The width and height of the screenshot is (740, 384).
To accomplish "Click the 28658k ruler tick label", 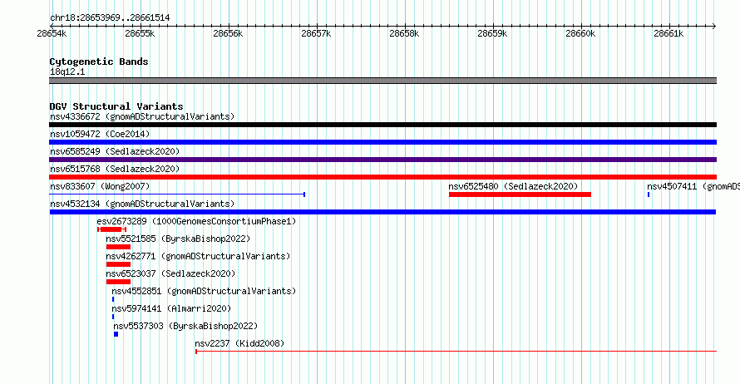I will point(404,33).
